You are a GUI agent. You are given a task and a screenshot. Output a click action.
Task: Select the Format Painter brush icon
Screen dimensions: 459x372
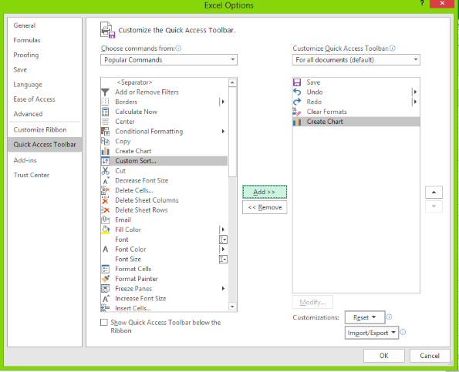point(105,279)
